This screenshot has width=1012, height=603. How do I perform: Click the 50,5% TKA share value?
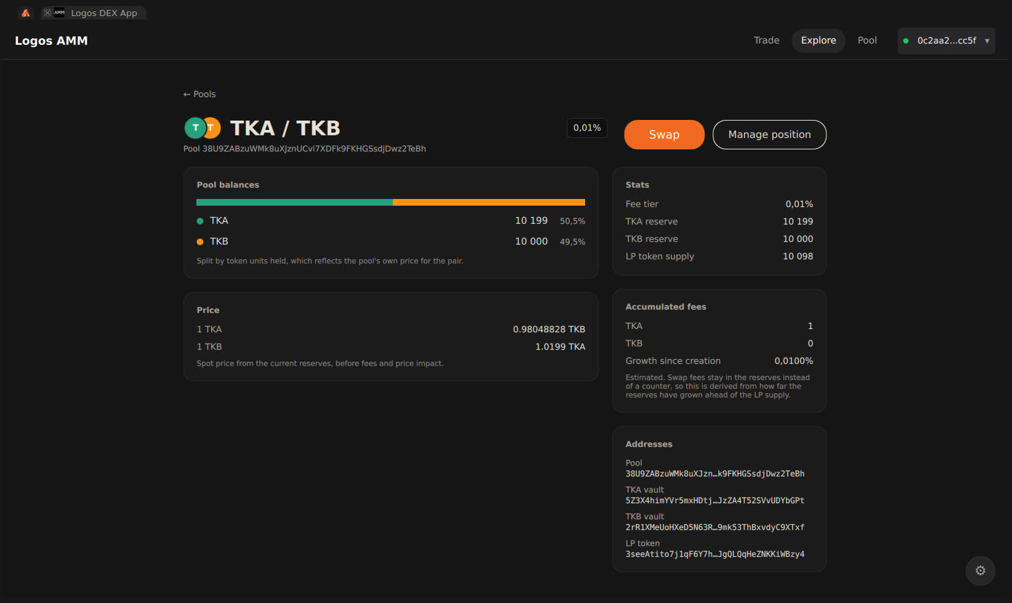572,221
